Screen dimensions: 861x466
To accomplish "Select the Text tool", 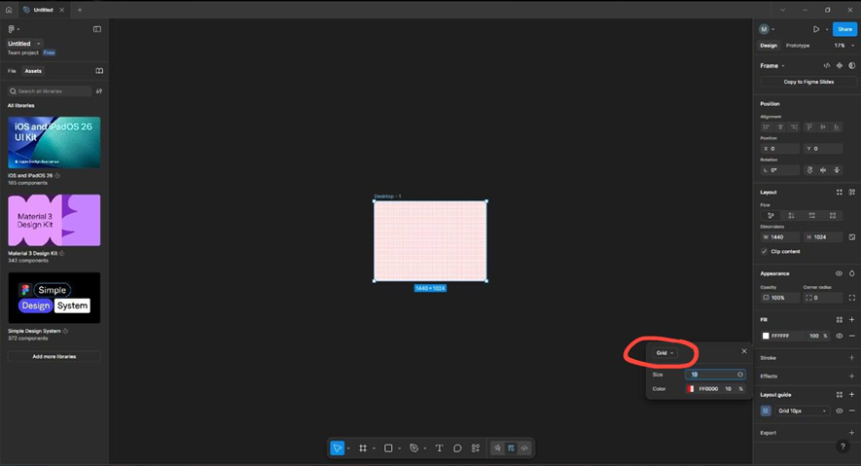I will coord(439,448).
